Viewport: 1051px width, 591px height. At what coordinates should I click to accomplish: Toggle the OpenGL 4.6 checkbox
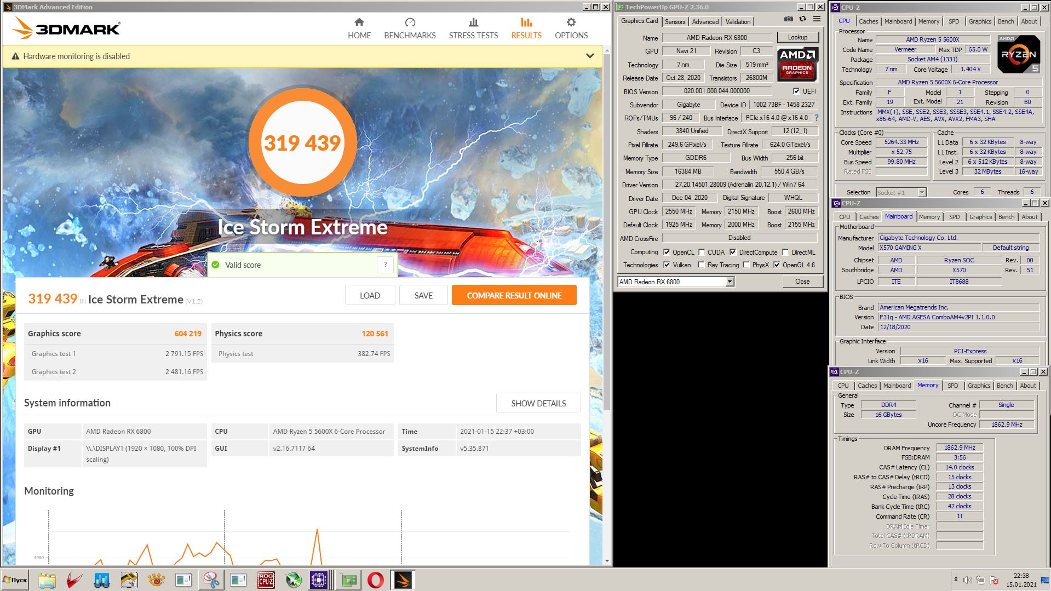[776, 265]
